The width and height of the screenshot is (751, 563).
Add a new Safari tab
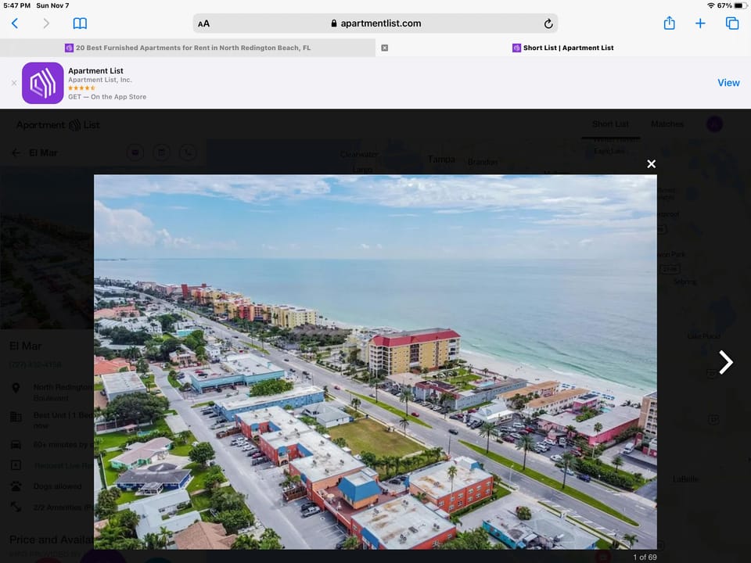click(x=700, y=23)
